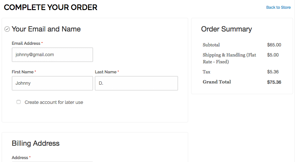This screenshot has width=295, height=162.
Task: Click the Create account for later use label
Action: click(x=54, y=102)
